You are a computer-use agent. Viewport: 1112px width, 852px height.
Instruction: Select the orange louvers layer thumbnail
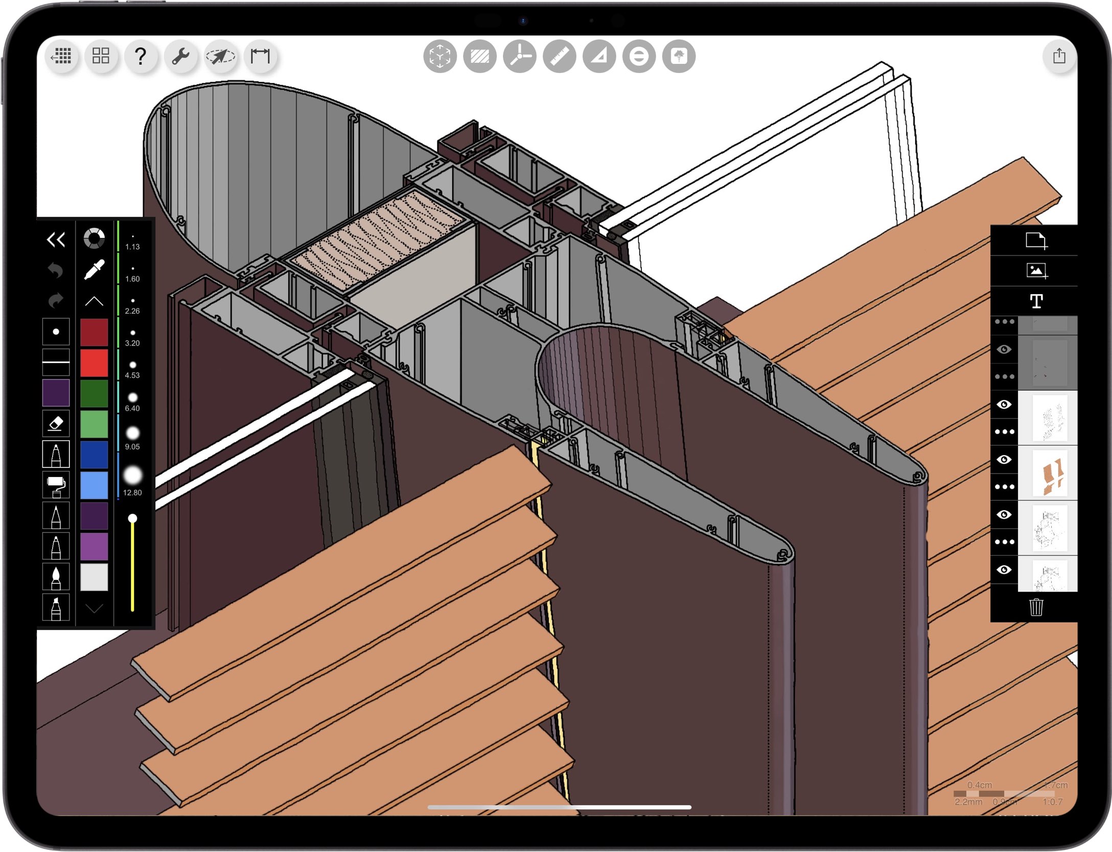pos(1049,474)
